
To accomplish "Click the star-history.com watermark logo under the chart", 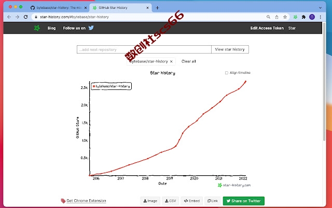I will (x=220, y=185).
